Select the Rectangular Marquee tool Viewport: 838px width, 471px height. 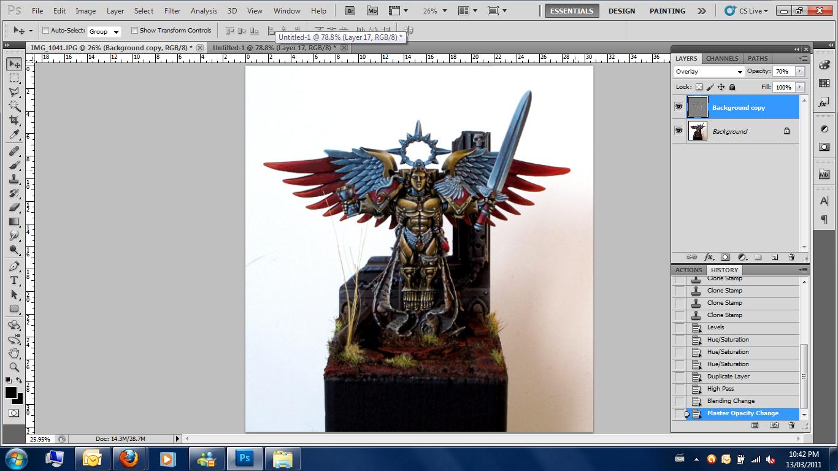click(14, 78)
